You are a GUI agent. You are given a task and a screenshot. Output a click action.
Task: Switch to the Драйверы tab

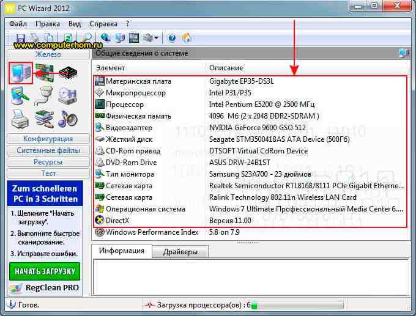tap(180, 252)
